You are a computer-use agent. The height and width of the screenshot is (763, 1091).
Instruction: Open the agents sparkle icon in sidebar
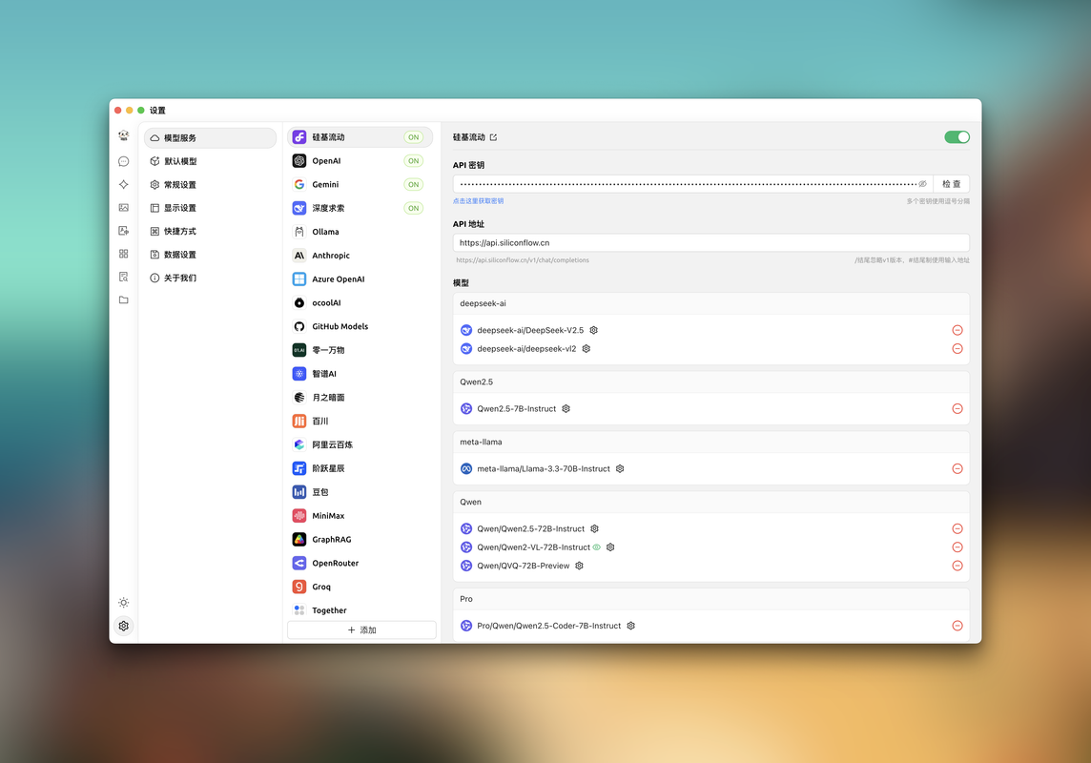click(123, 184)
